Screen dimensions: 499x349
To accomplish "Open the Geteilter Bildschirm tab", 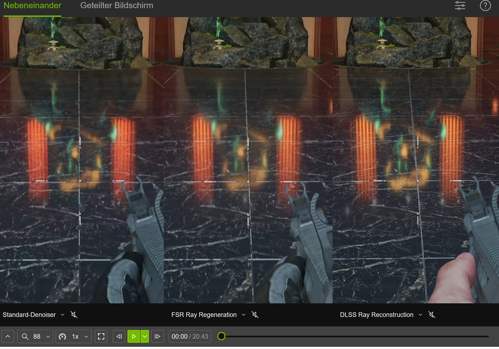I will 117,5.
